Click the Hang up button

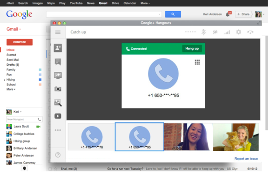192,49
